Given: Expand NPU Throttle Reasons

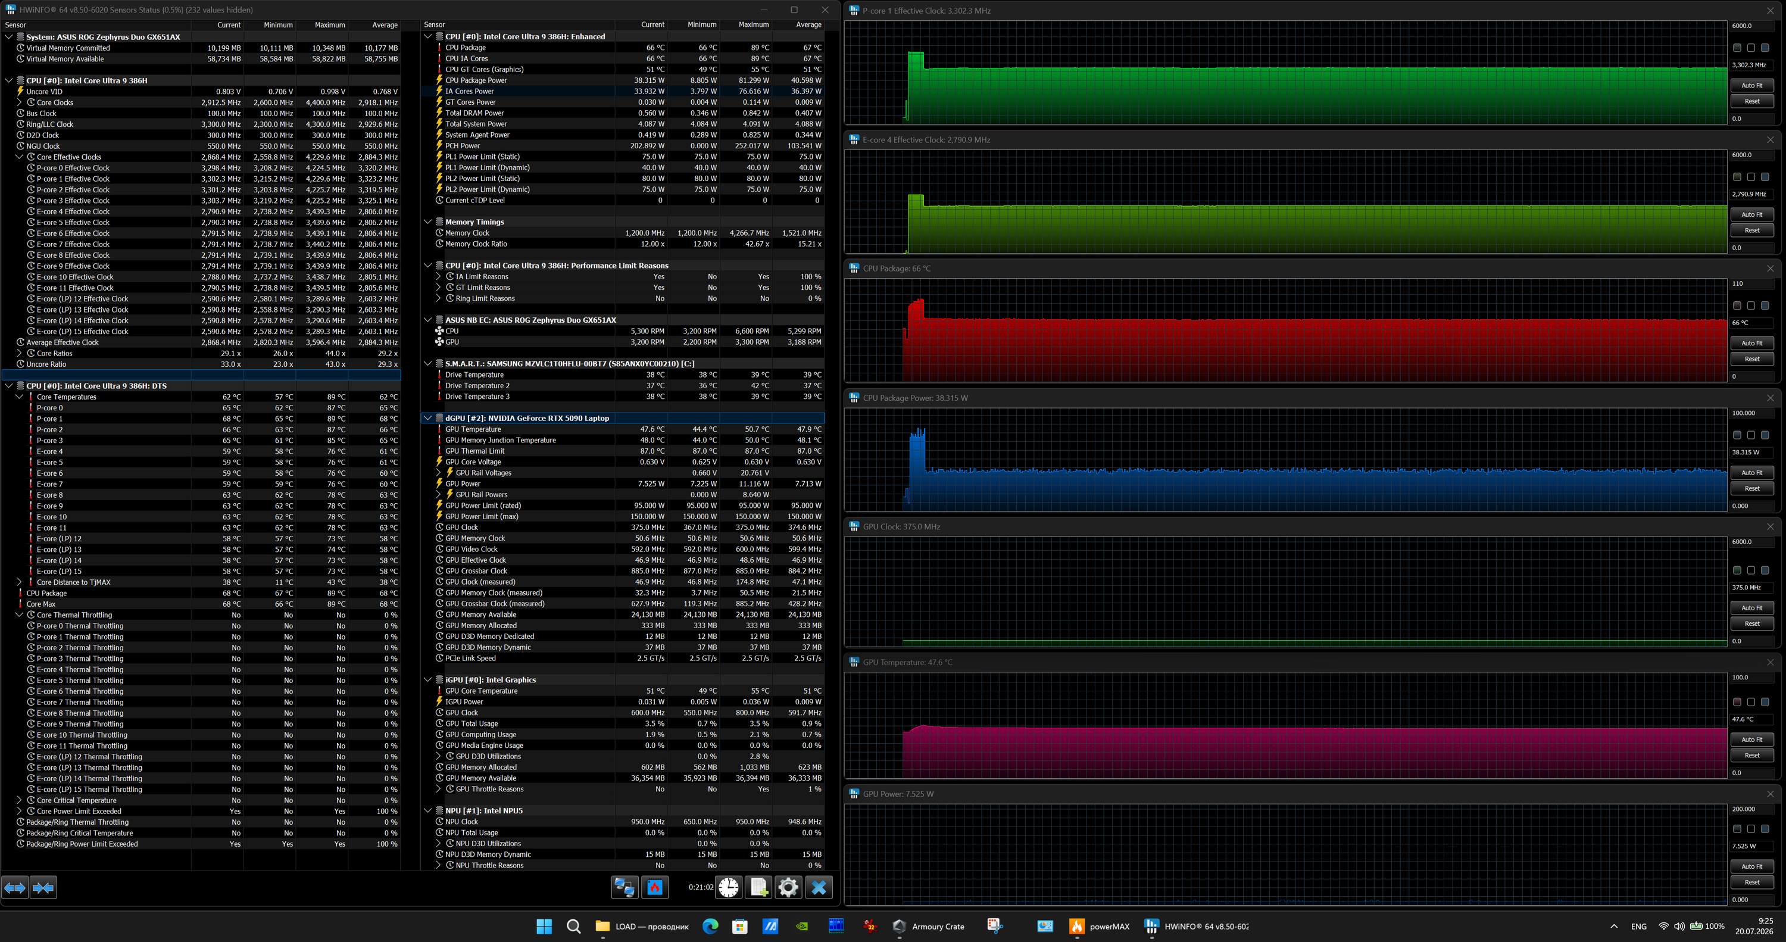Looking at the screenshot, I should (x=438, y=865).
